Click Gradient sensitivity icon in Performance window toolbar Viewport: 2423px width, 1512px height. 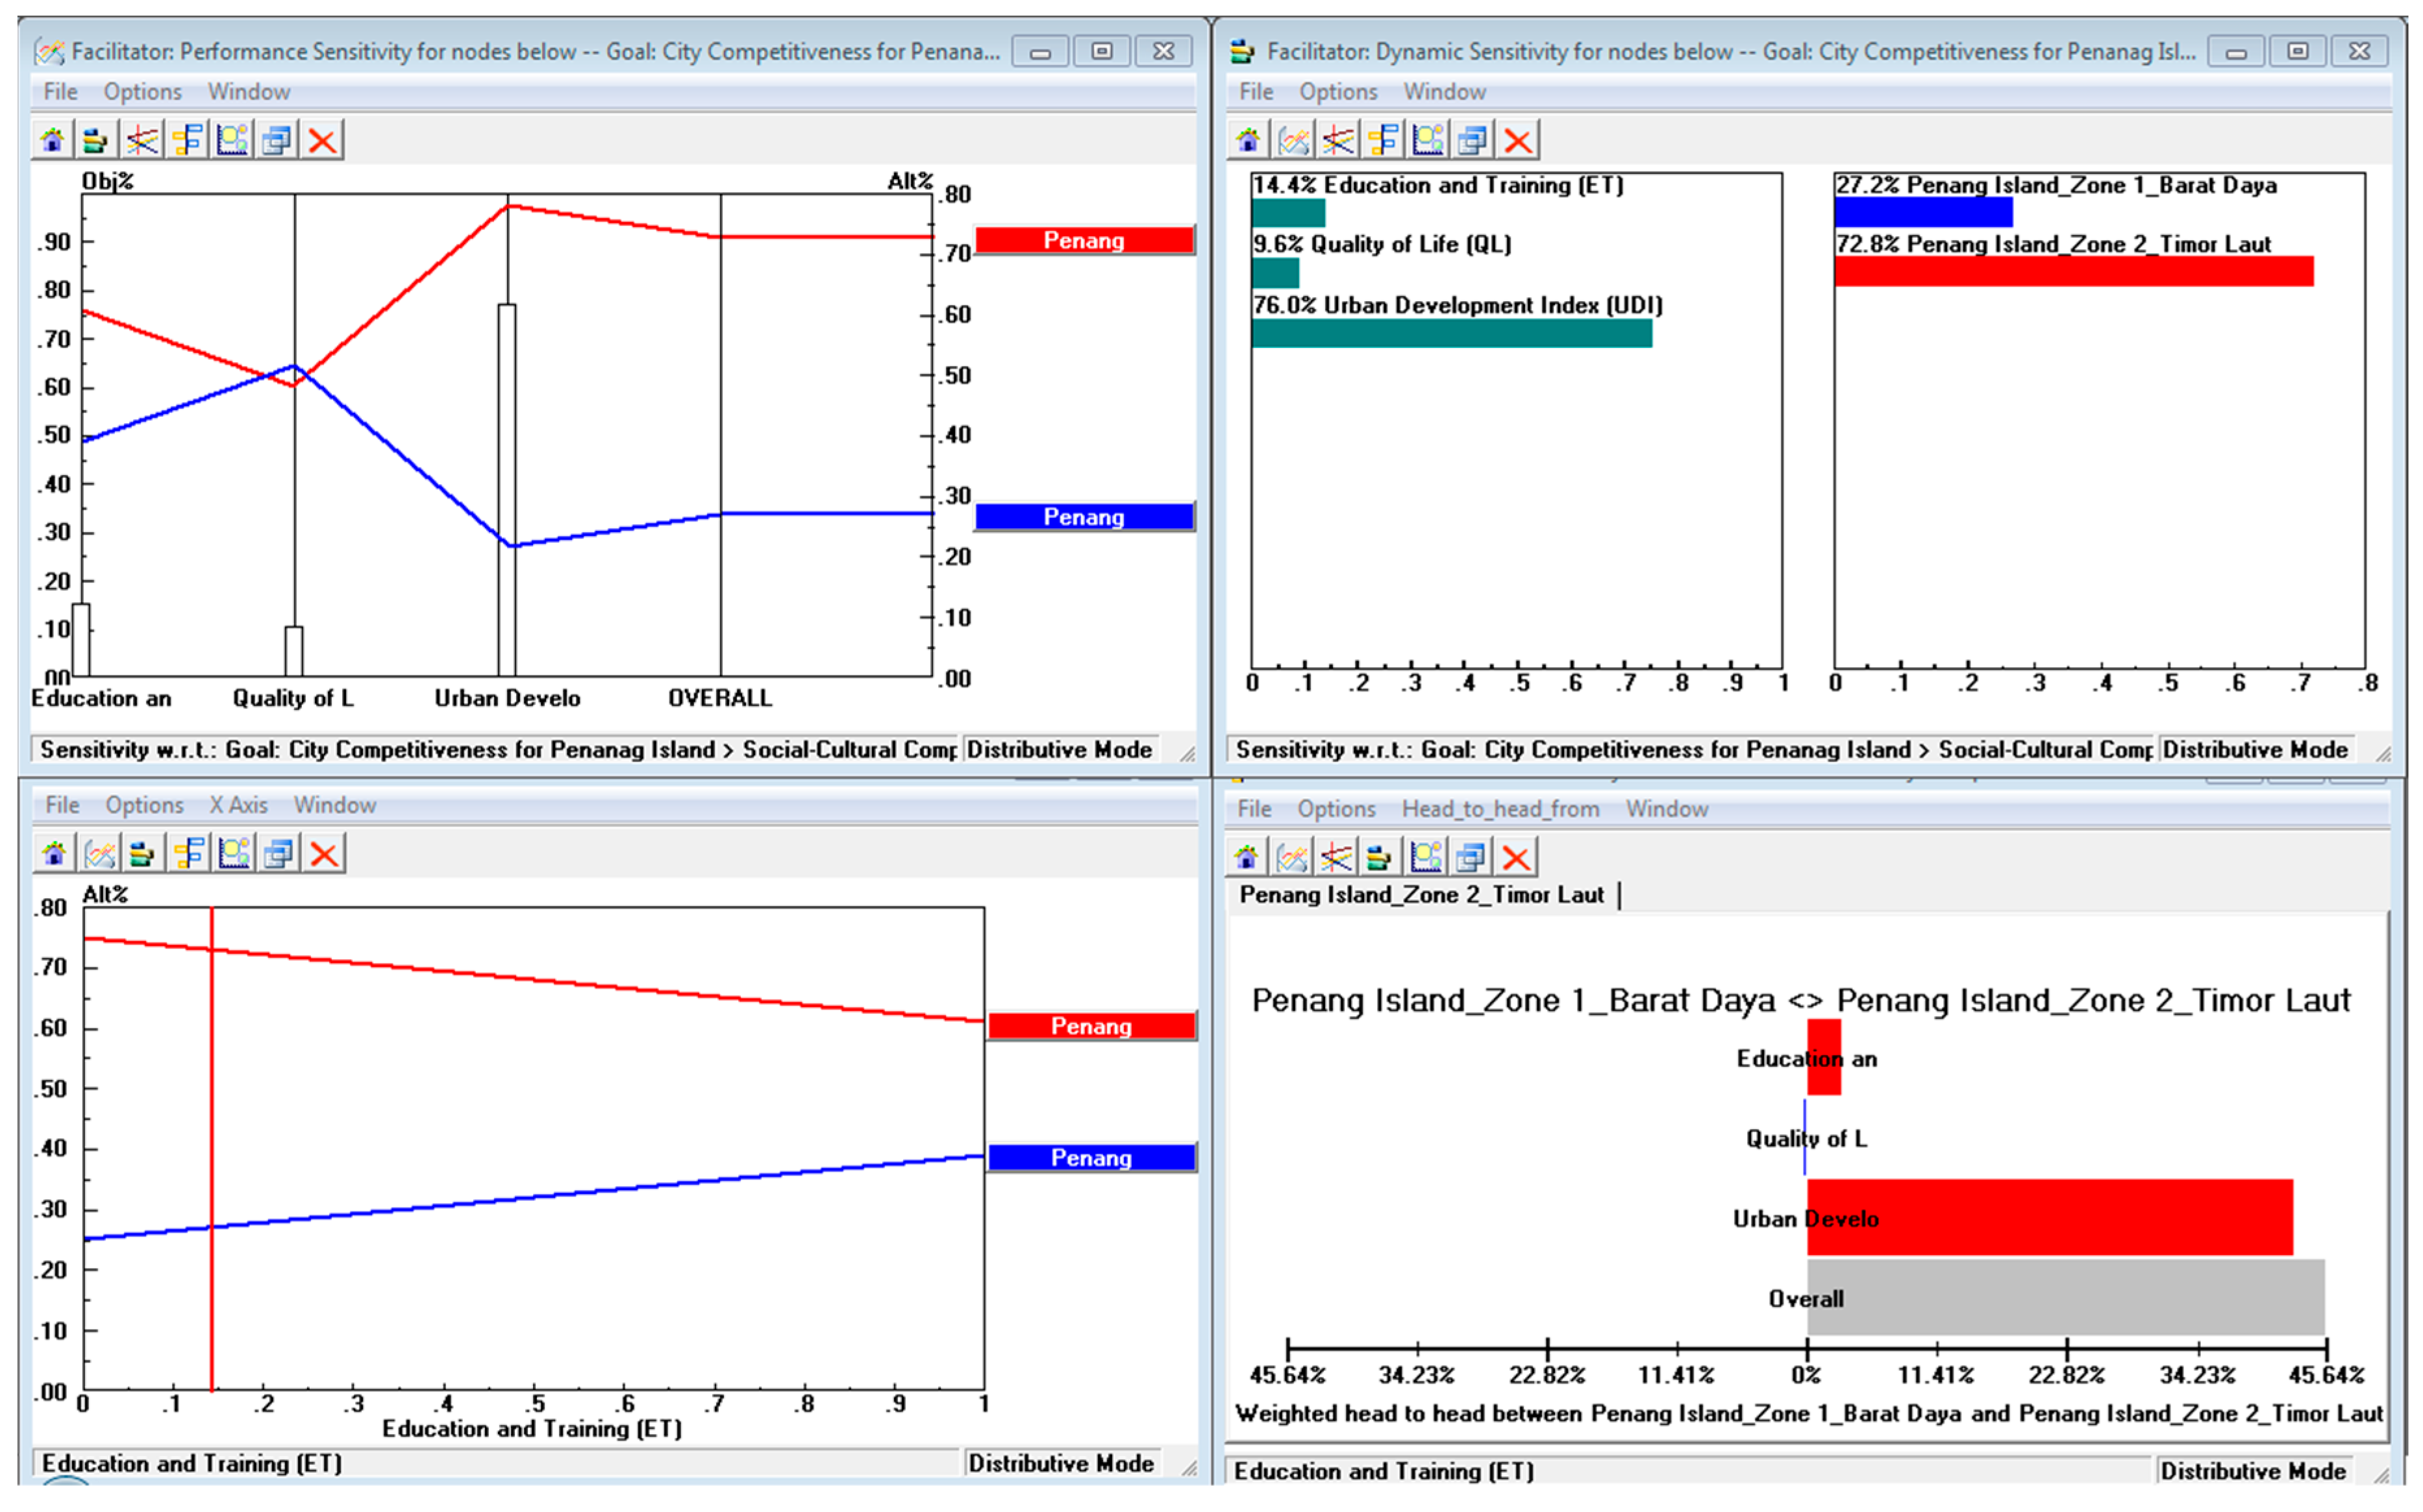[142, 140]
